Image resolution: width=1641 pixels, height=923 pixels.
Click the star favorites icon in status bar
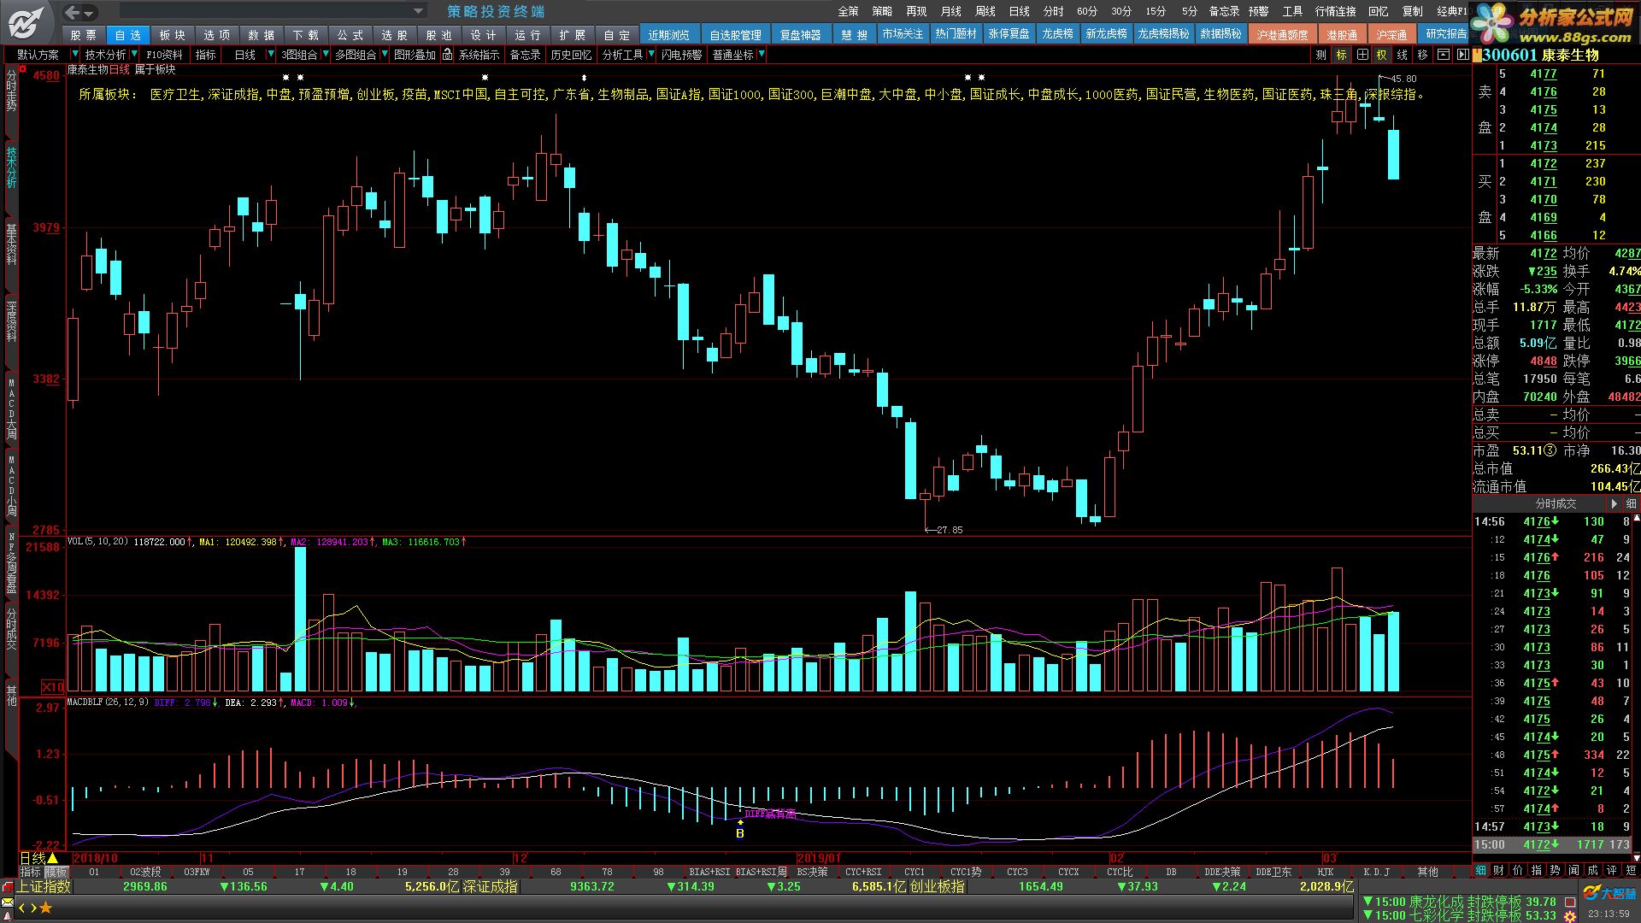[x=46, y=908]
